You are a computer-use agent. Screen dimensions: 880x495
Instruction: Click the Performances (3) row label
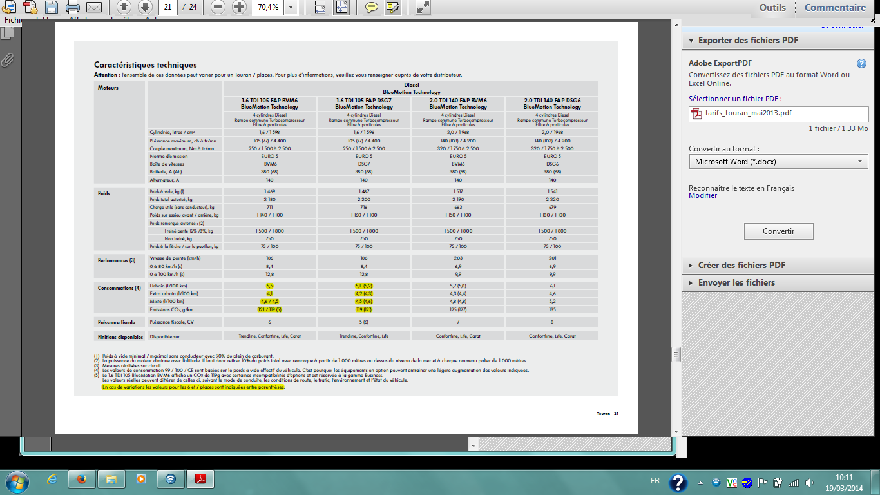(117, 260)
